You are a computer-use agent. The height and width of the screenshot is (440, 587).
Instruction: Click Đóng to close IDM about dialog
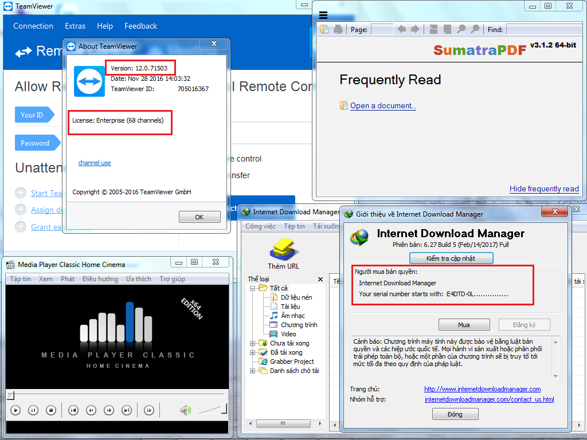click(x=455, y=414)
